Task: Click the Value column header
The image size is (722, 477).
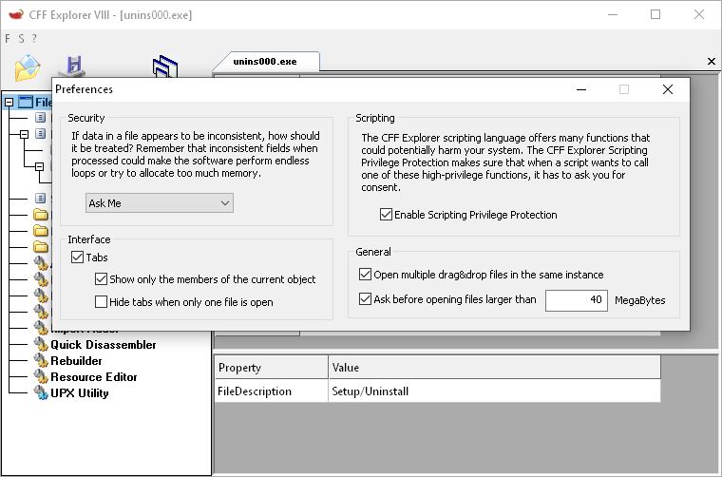Action: click(495, 368)
